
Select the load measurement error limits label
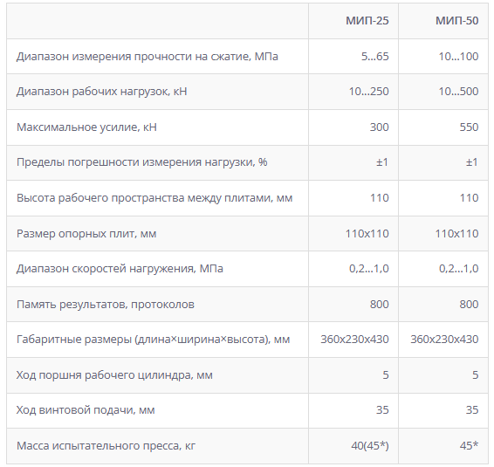coord(141,162)
